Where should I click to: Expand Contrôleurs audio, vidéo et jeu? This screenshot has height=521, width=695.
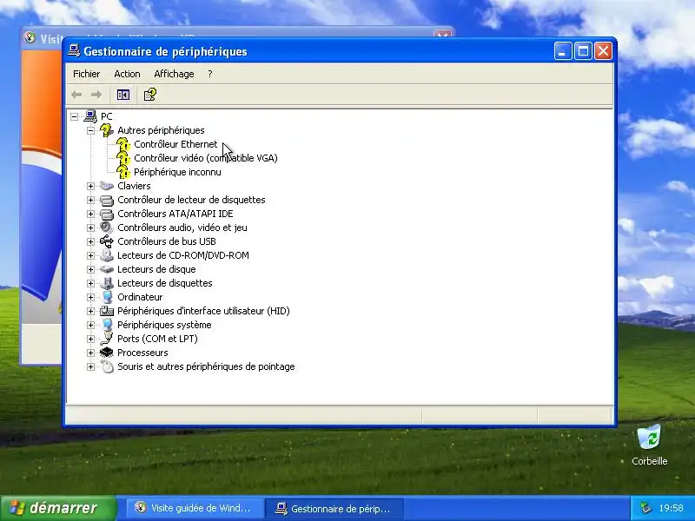point(91,228)
